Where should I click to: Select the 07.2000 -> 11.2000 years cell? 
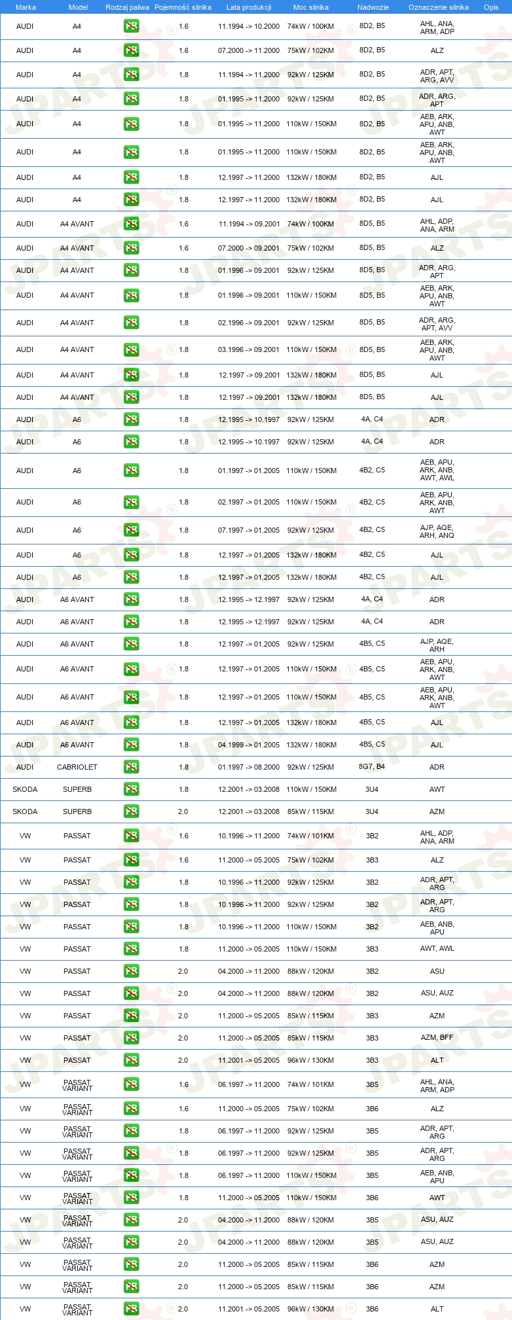(249, 50)
